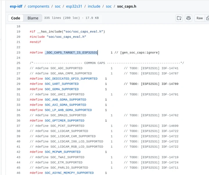
Task: Go to esp32s31 breadcrumb folder
Action: [x=74, y=6]
